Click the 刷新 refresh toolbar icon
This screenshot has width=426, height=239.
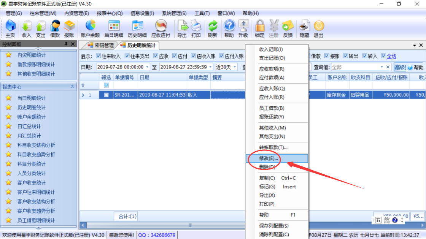213,28
